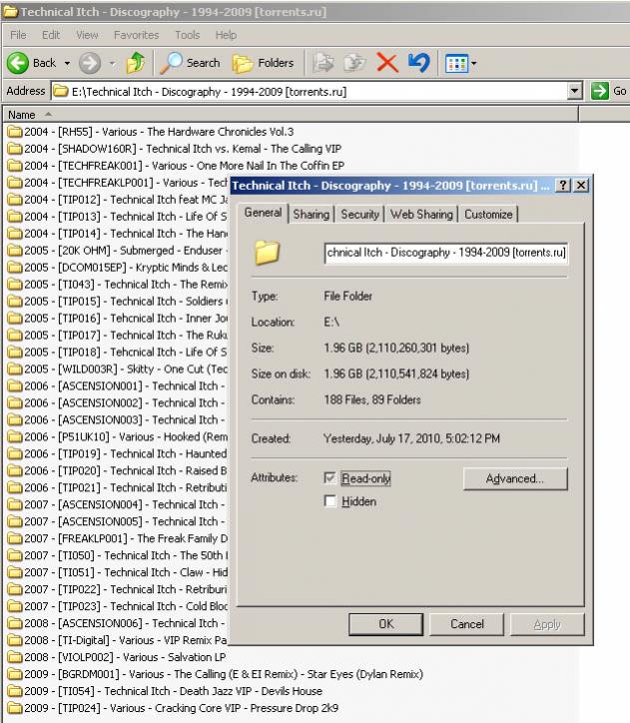Click the Forward arrow button
Image resolution: width=630 pixels, height=723 pixels.
(90, 63)
